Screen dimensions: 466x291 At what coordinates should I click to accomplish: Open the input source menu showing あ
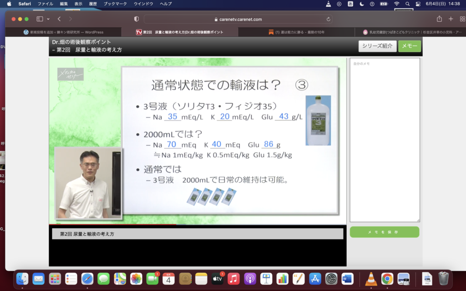tap(350, 5)
